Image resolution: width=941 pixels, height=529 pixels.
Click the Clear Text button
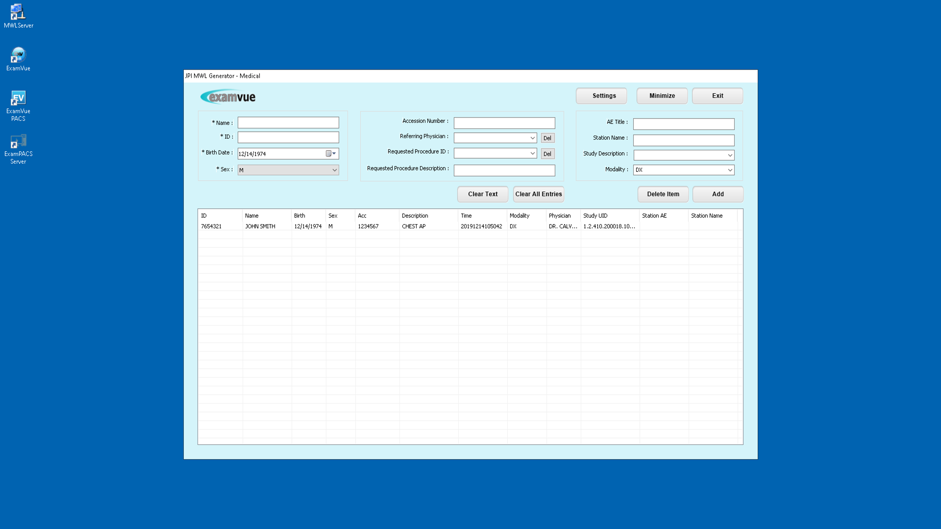point(483,194)
